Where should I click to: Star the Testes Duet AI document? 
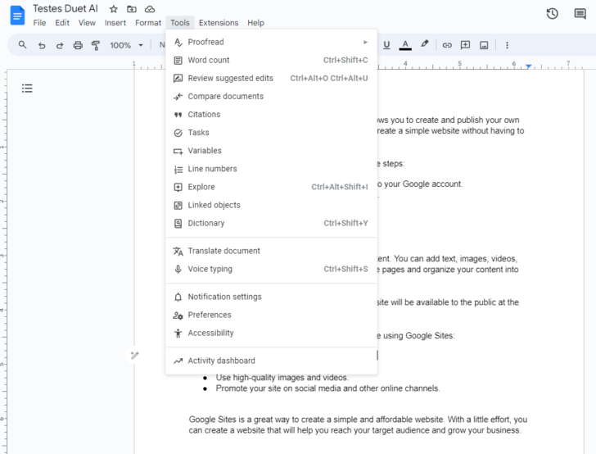[113, 9]
